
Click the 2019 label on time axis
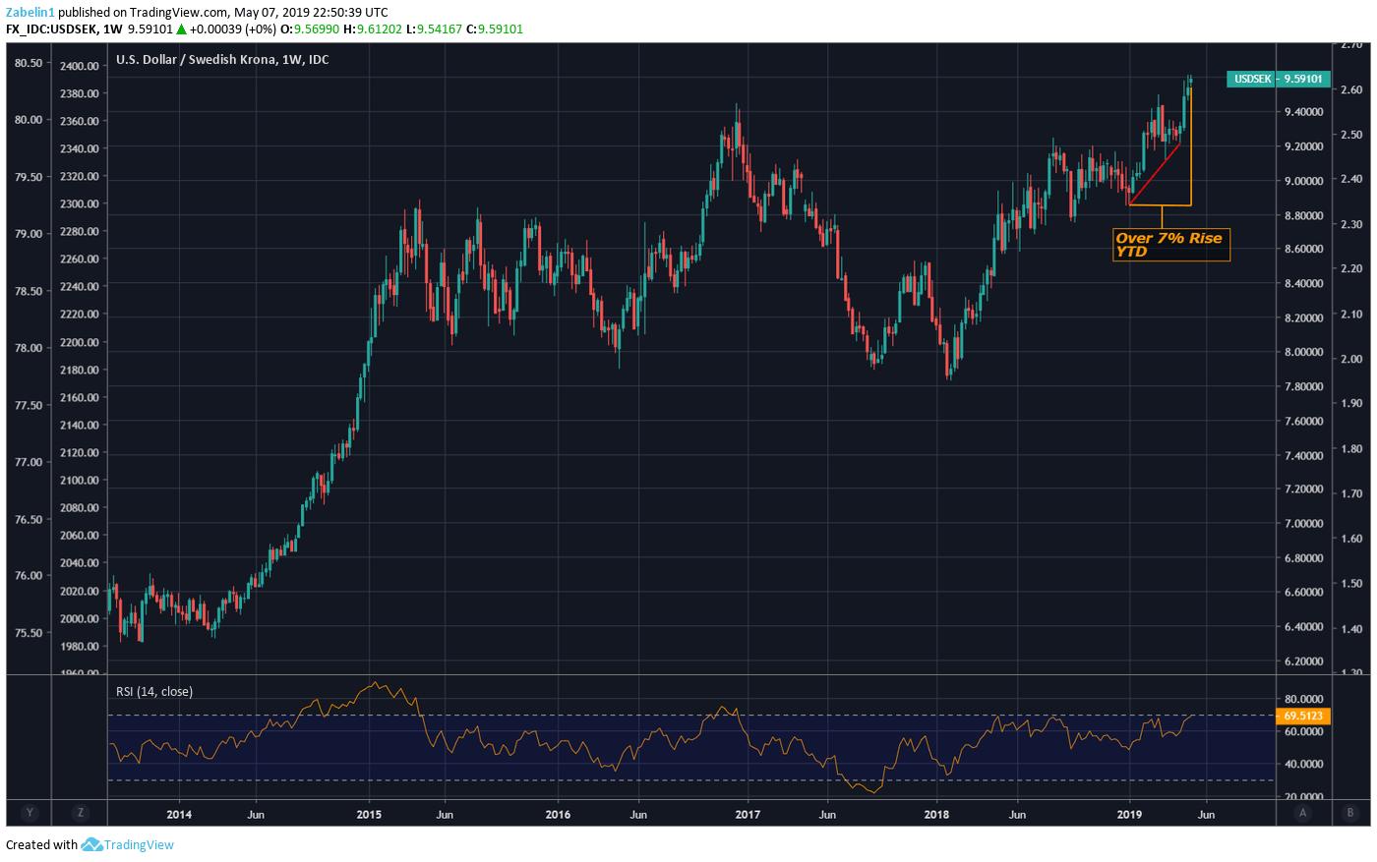[x=1129, y=814]
